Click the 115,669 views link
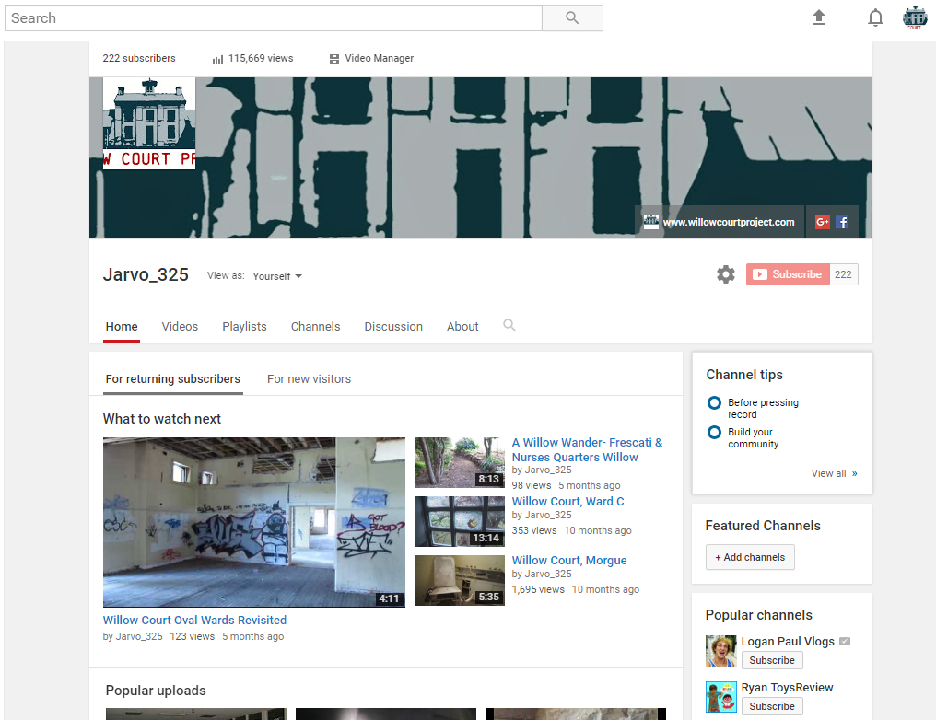The image size is (936, 720). point(261,58)
